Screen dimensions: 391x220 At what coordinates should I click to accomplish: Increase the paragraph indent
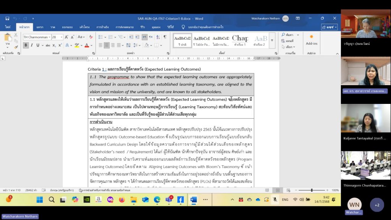pos(137,37)
